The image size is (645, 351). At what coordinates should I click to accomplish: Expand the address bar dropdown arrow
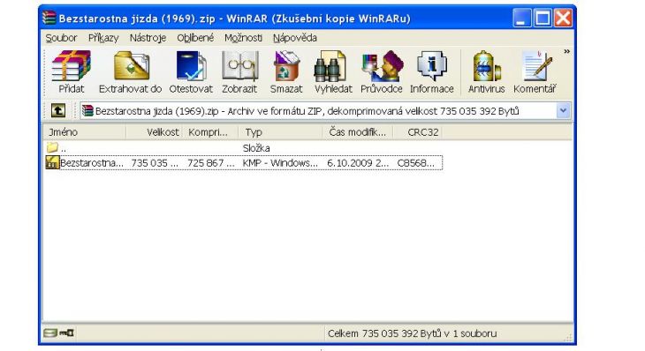pyautogui.click(x=563, y=110)
